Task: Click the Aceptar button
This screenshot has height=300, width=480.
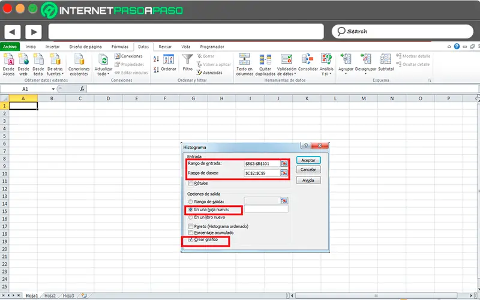Action: (308, 160)
